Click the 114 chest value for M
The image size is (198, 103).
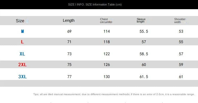107,31
